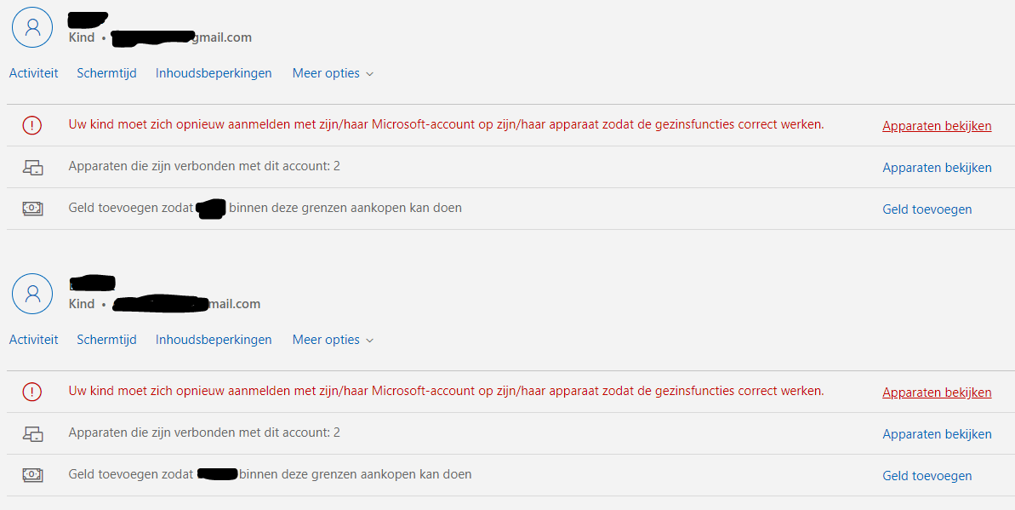Expand Meer opties for the first child
Image resolution: width=1015 pixels, height=510 pixels.
click(x=333, y=73)
